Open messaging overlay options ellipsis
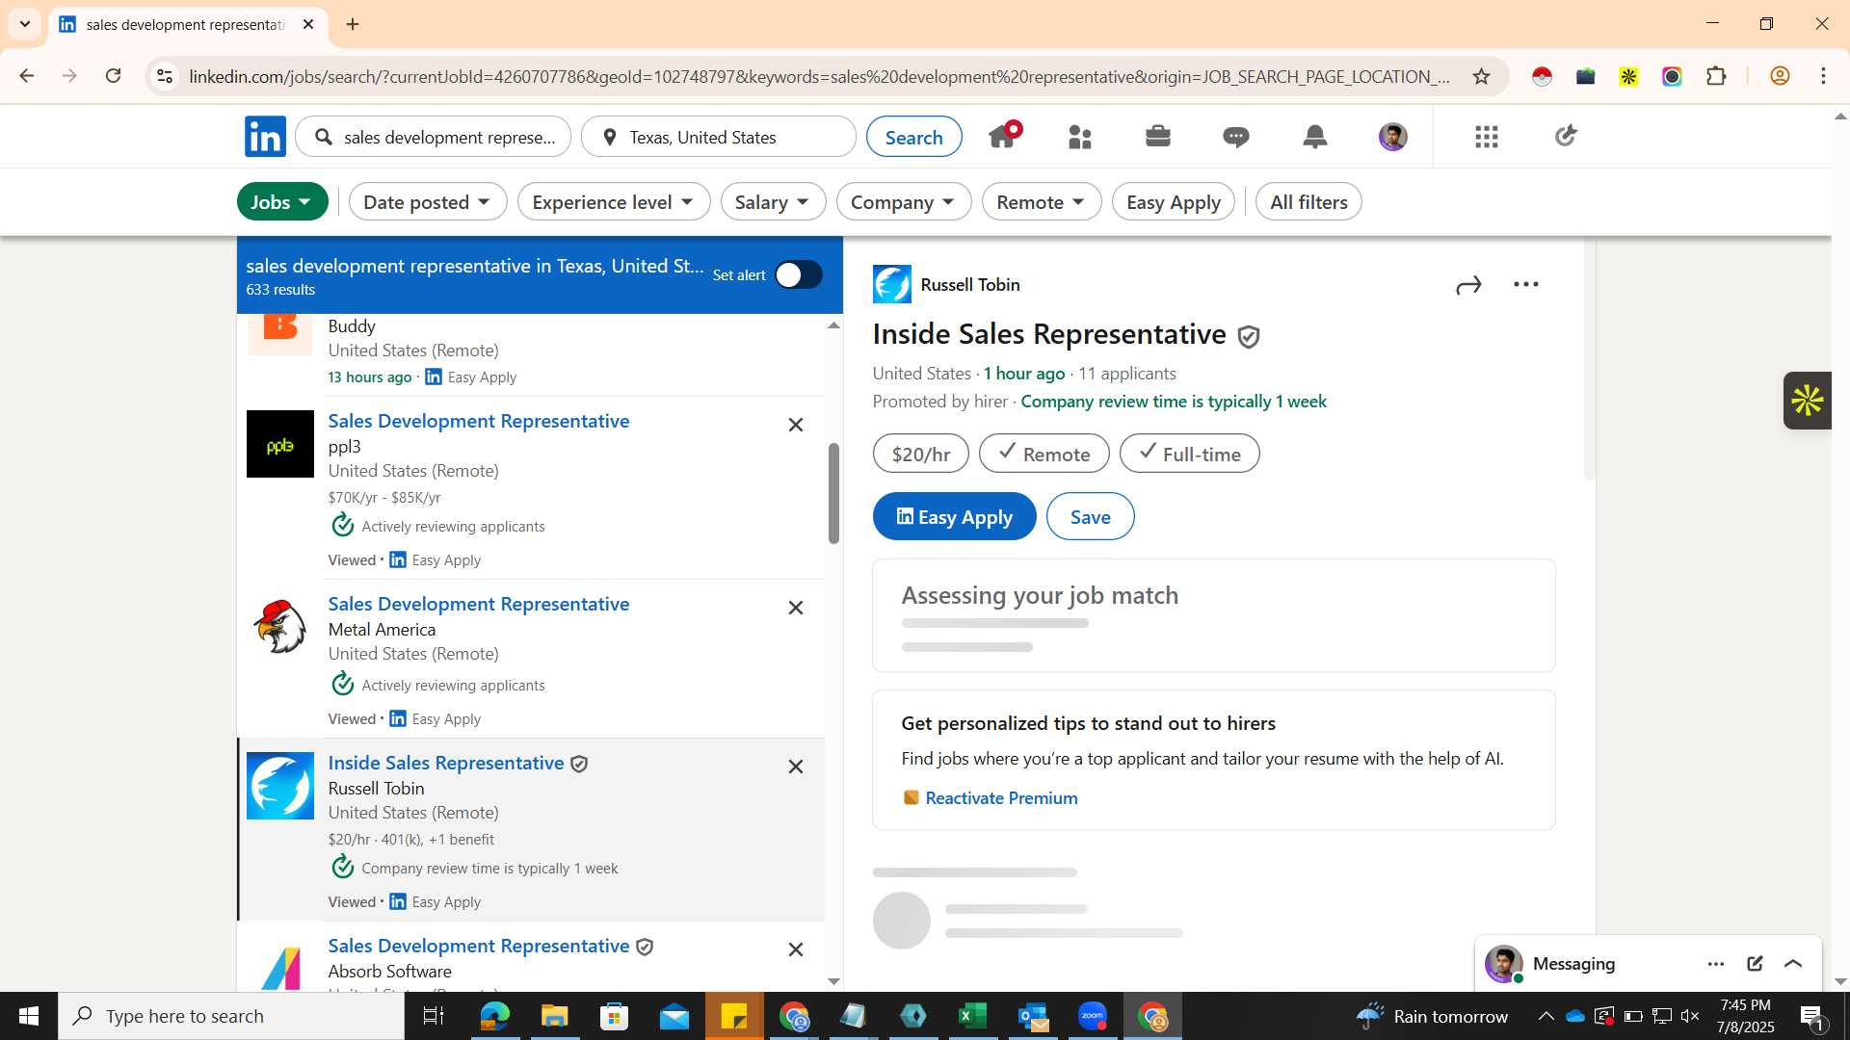 [x=1716, y=964]
